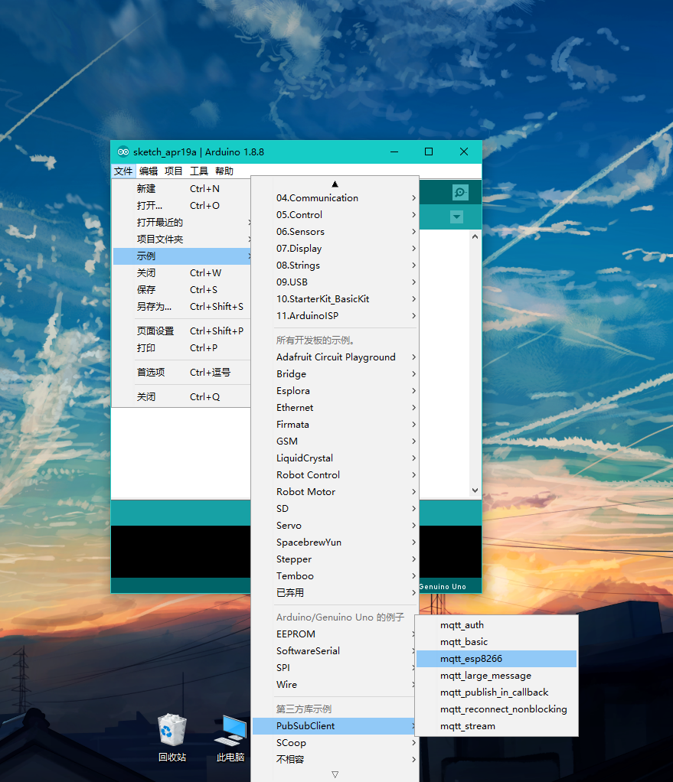
Task: Expand 10.StarterKit_BasicKit examples
Action: pos(335,299)
